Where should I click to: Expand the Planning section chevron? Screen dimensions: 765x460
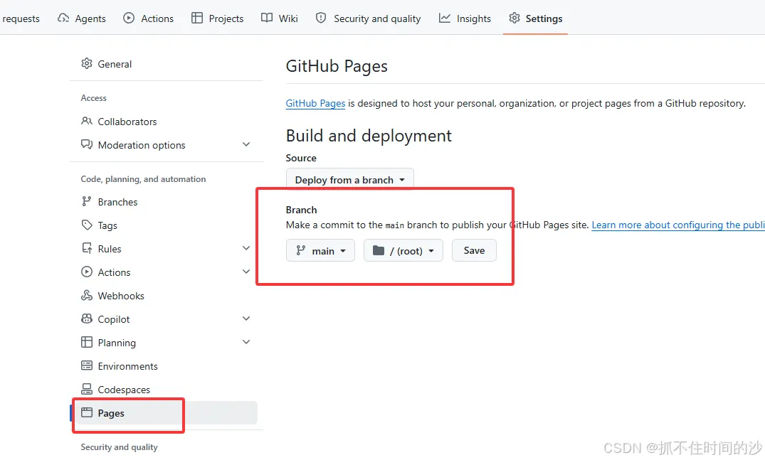coord(246,342)
